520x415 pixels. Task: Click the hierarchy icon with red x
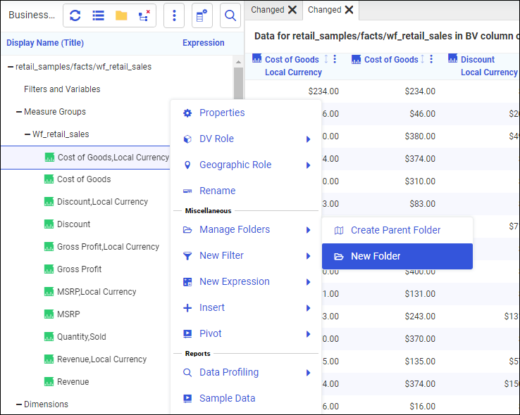point(144,15)
